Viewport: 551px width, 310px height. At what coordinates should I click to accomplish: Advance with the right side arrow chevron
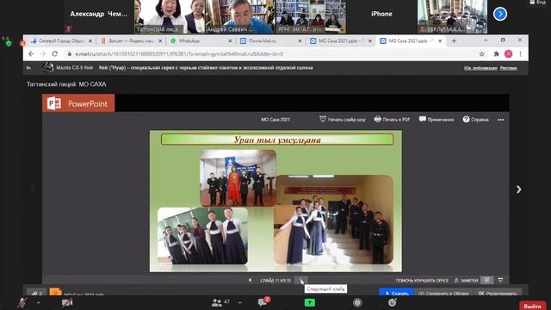518,189
